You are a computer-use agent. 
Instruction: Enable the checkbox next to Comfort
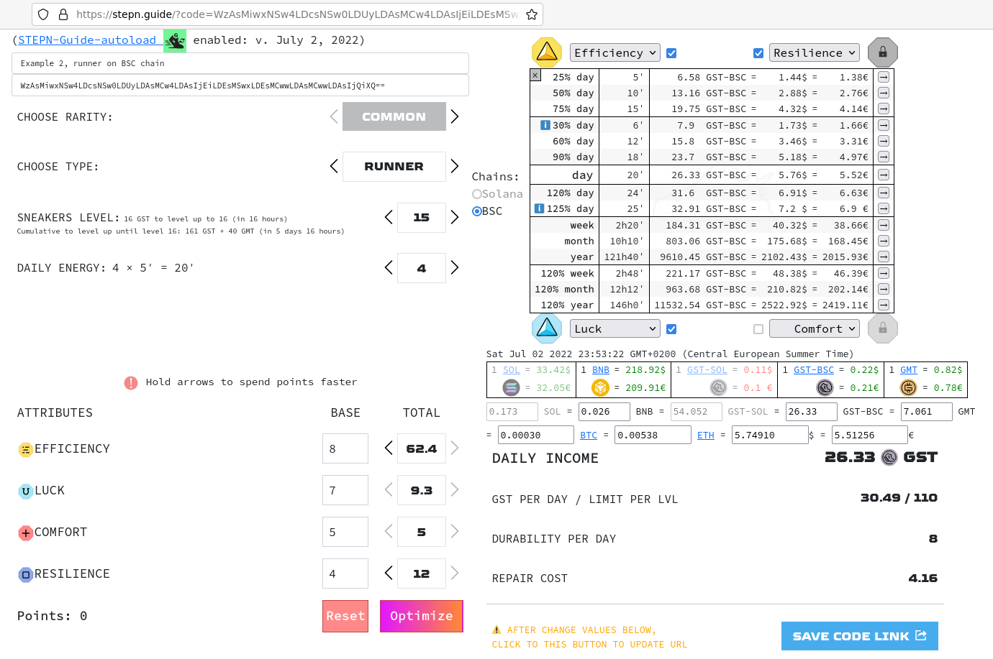coord(758,328)
